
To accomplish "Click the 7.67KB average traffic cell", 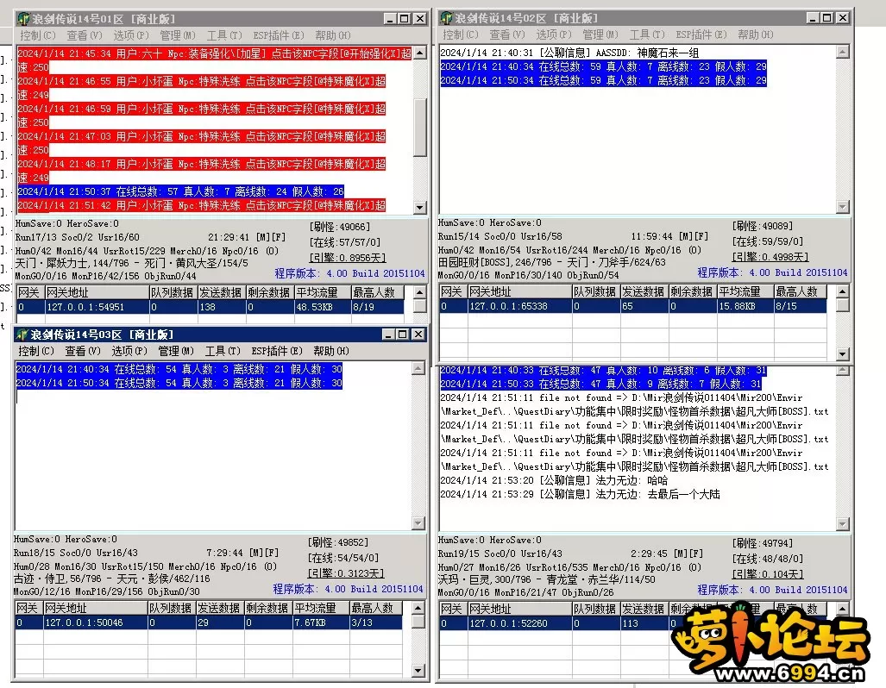I will 321,623.
